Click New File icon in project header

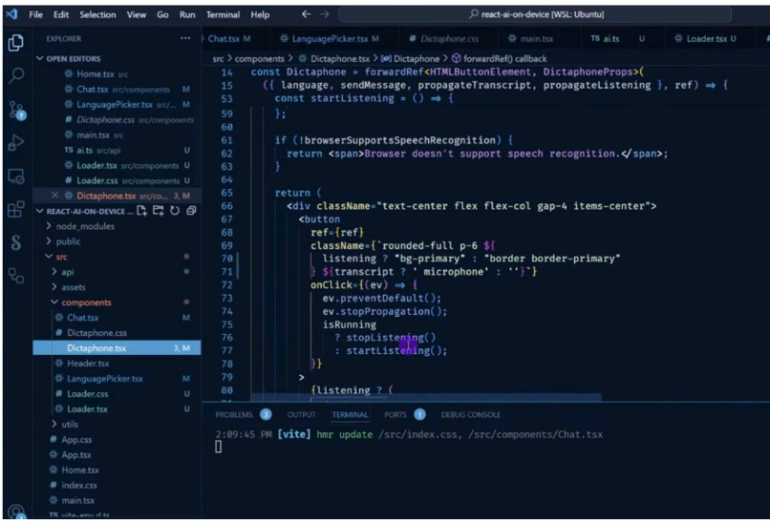pos(142,211)
